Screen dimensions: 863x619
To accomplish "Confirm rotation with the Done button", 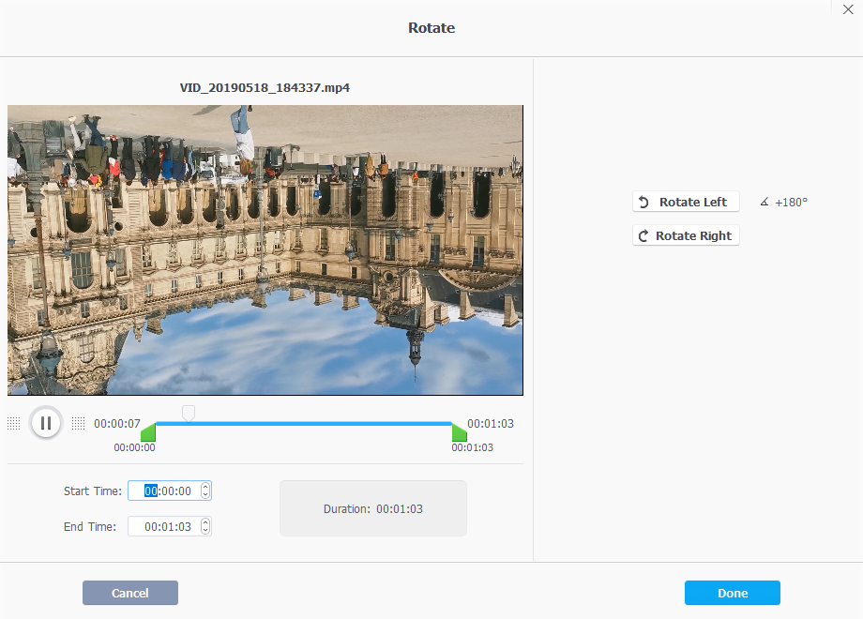I will coord(732,593).
